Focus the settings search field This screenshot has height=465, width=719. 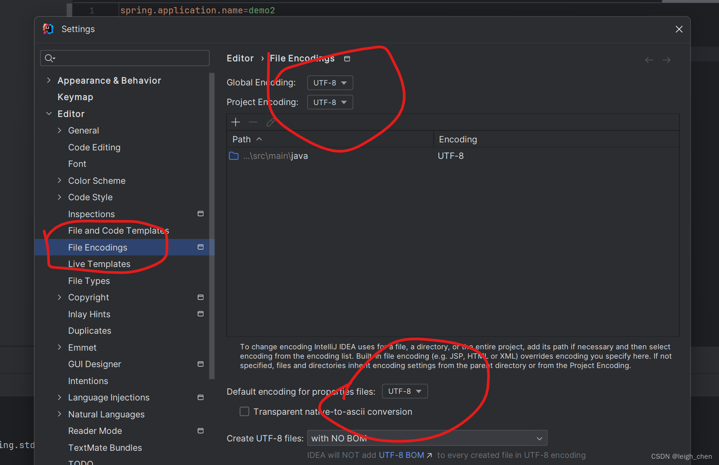pos(125,58)
